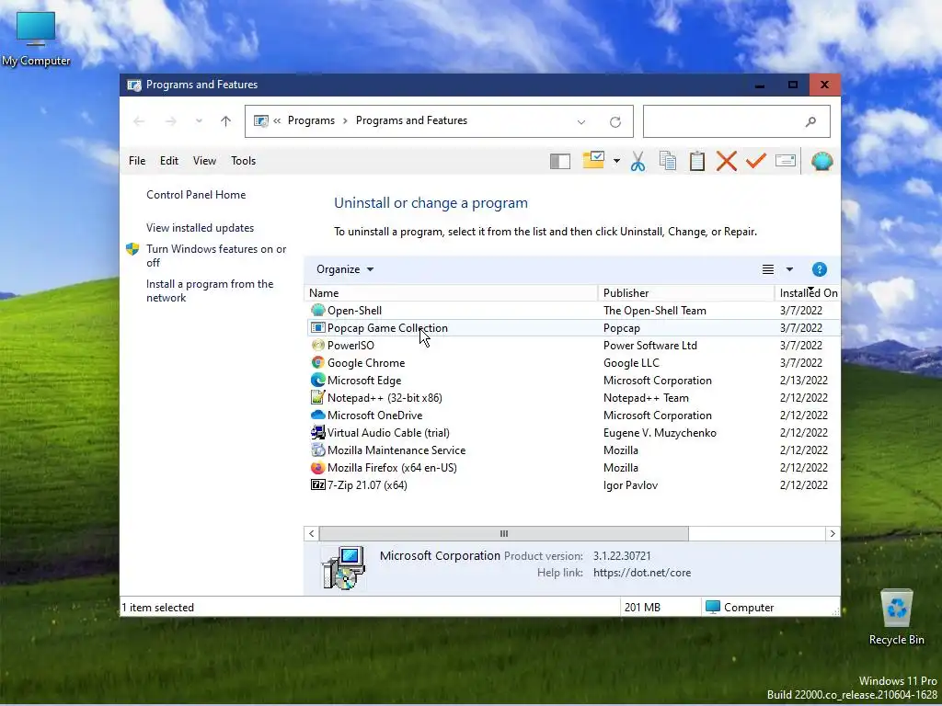This screenshot has width=942, height=706.
Task: Click the Eugene V. Muzychenko publisher cell
Action: (660, 433)
